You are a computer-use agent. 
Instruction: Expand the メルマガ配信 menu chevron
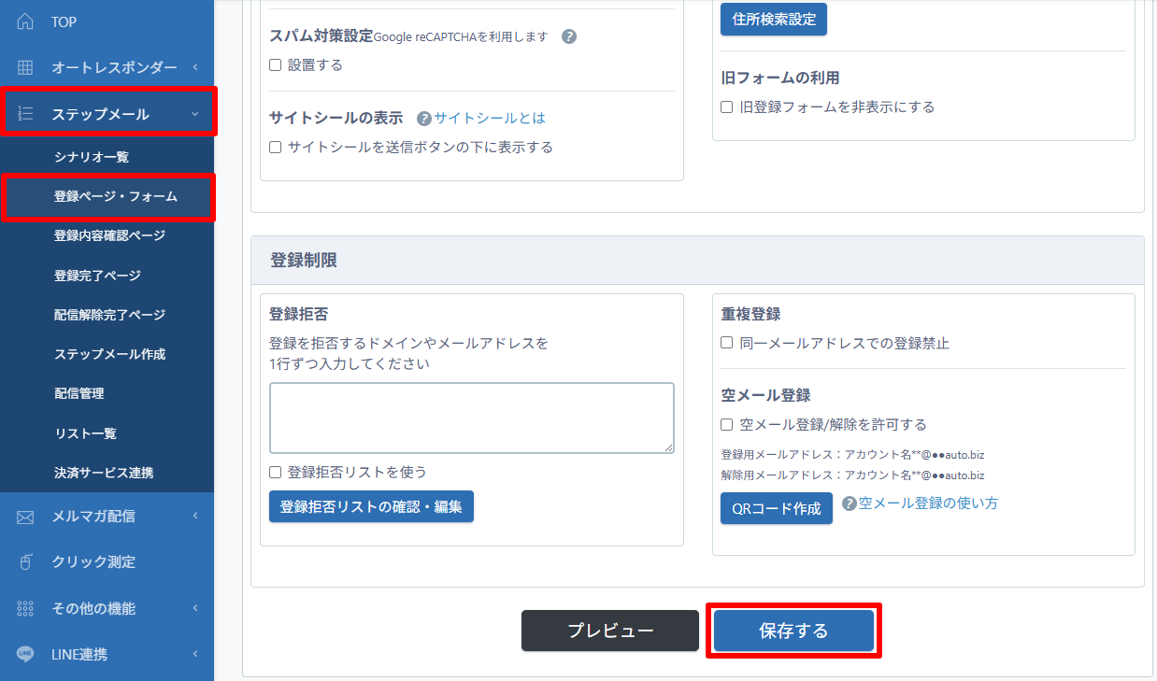(195, 517)
